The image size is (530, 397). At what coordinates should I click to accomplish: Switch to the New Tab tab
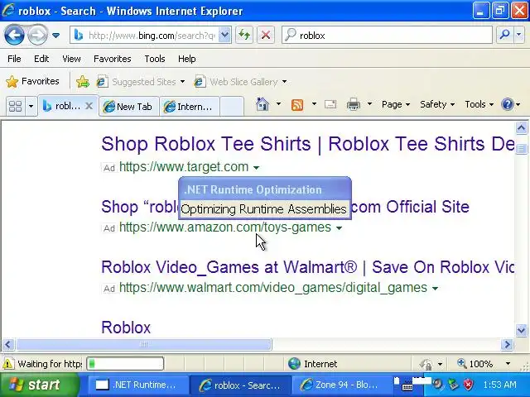click(128, 107)
